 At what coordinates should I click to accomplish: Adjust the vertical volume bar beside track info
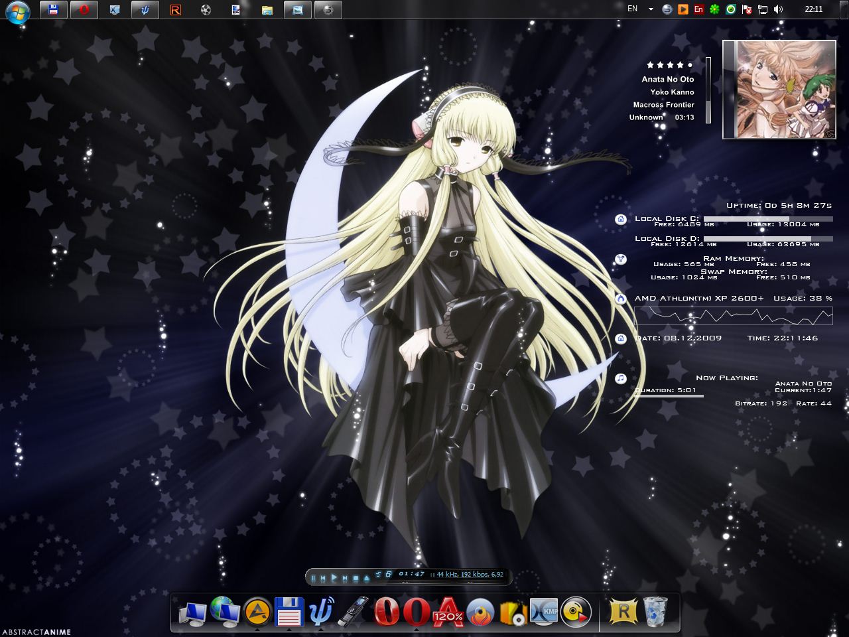coord(708,90)
